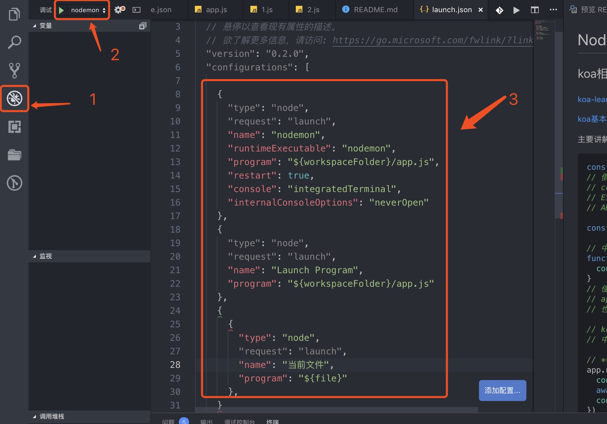Select the launch.json tab
The image size is (607, 424).
click(452, 10)
